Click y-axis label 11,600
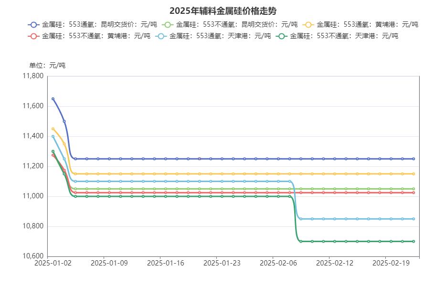This screenshot has width=446, height=286. coord(33,106)
